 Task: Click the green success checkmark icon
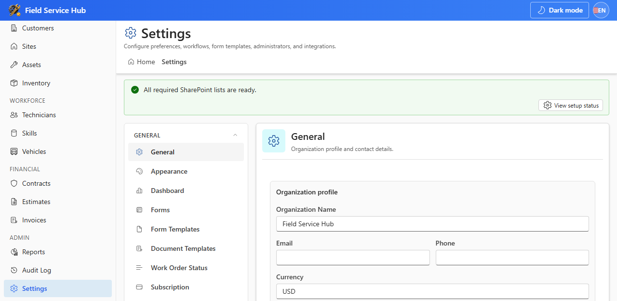pyautogui.click(x=135, y=90)
